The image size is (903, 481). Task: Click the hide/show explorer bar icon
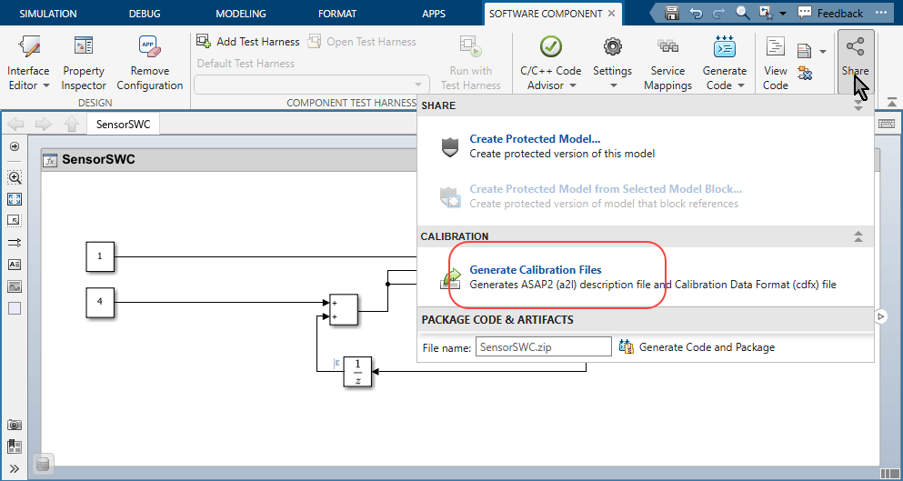(15, 147)
